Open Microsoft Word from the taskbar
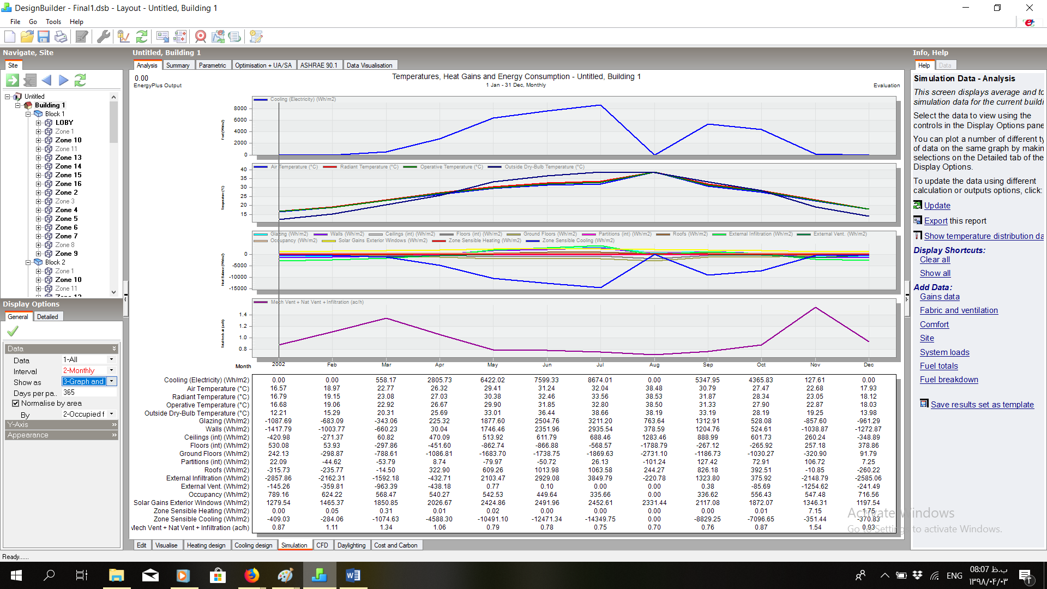This screenshot has width=1047, height=589. click(353, 575)
